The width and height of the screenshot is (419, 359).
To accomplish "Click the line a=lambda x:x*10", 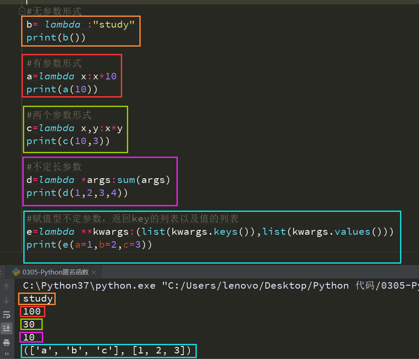I will 71,76.
